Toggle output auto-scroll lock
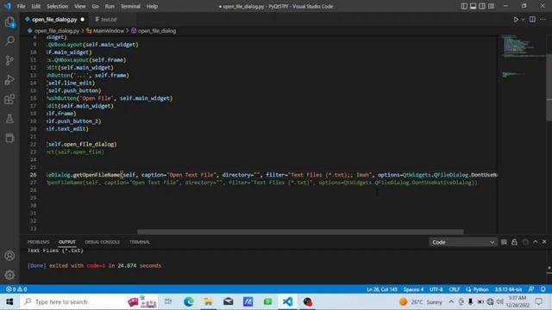Viewport: 552px width, 310px height. click(514, 242)
